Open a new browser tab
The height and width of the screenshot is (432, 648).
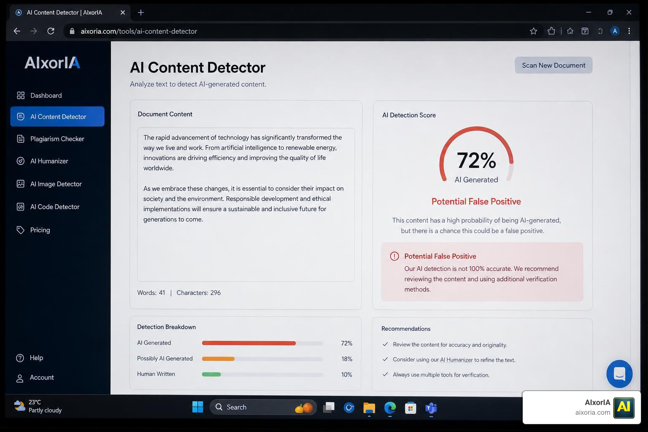[x=141, y=13]
